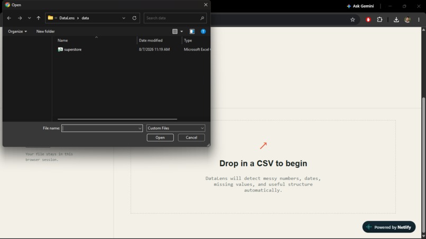Image resolution: width=426 pixels, height=239 pixels.
Task: Open the Organize menu
Action: pyautogui.click(x=17, y=31)
